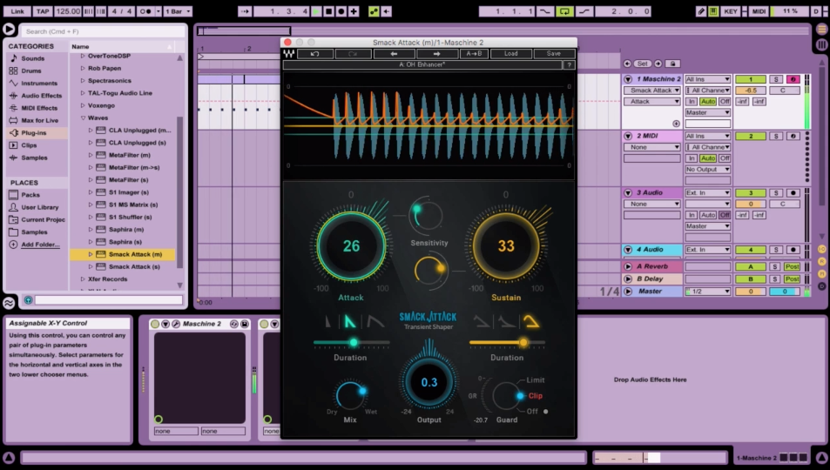
Task: Click the A→B copy button
Action: pos(474,53)
